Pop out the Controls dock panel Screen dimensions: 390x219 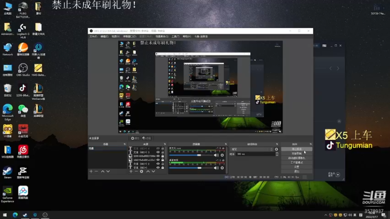tap(311, 144)
